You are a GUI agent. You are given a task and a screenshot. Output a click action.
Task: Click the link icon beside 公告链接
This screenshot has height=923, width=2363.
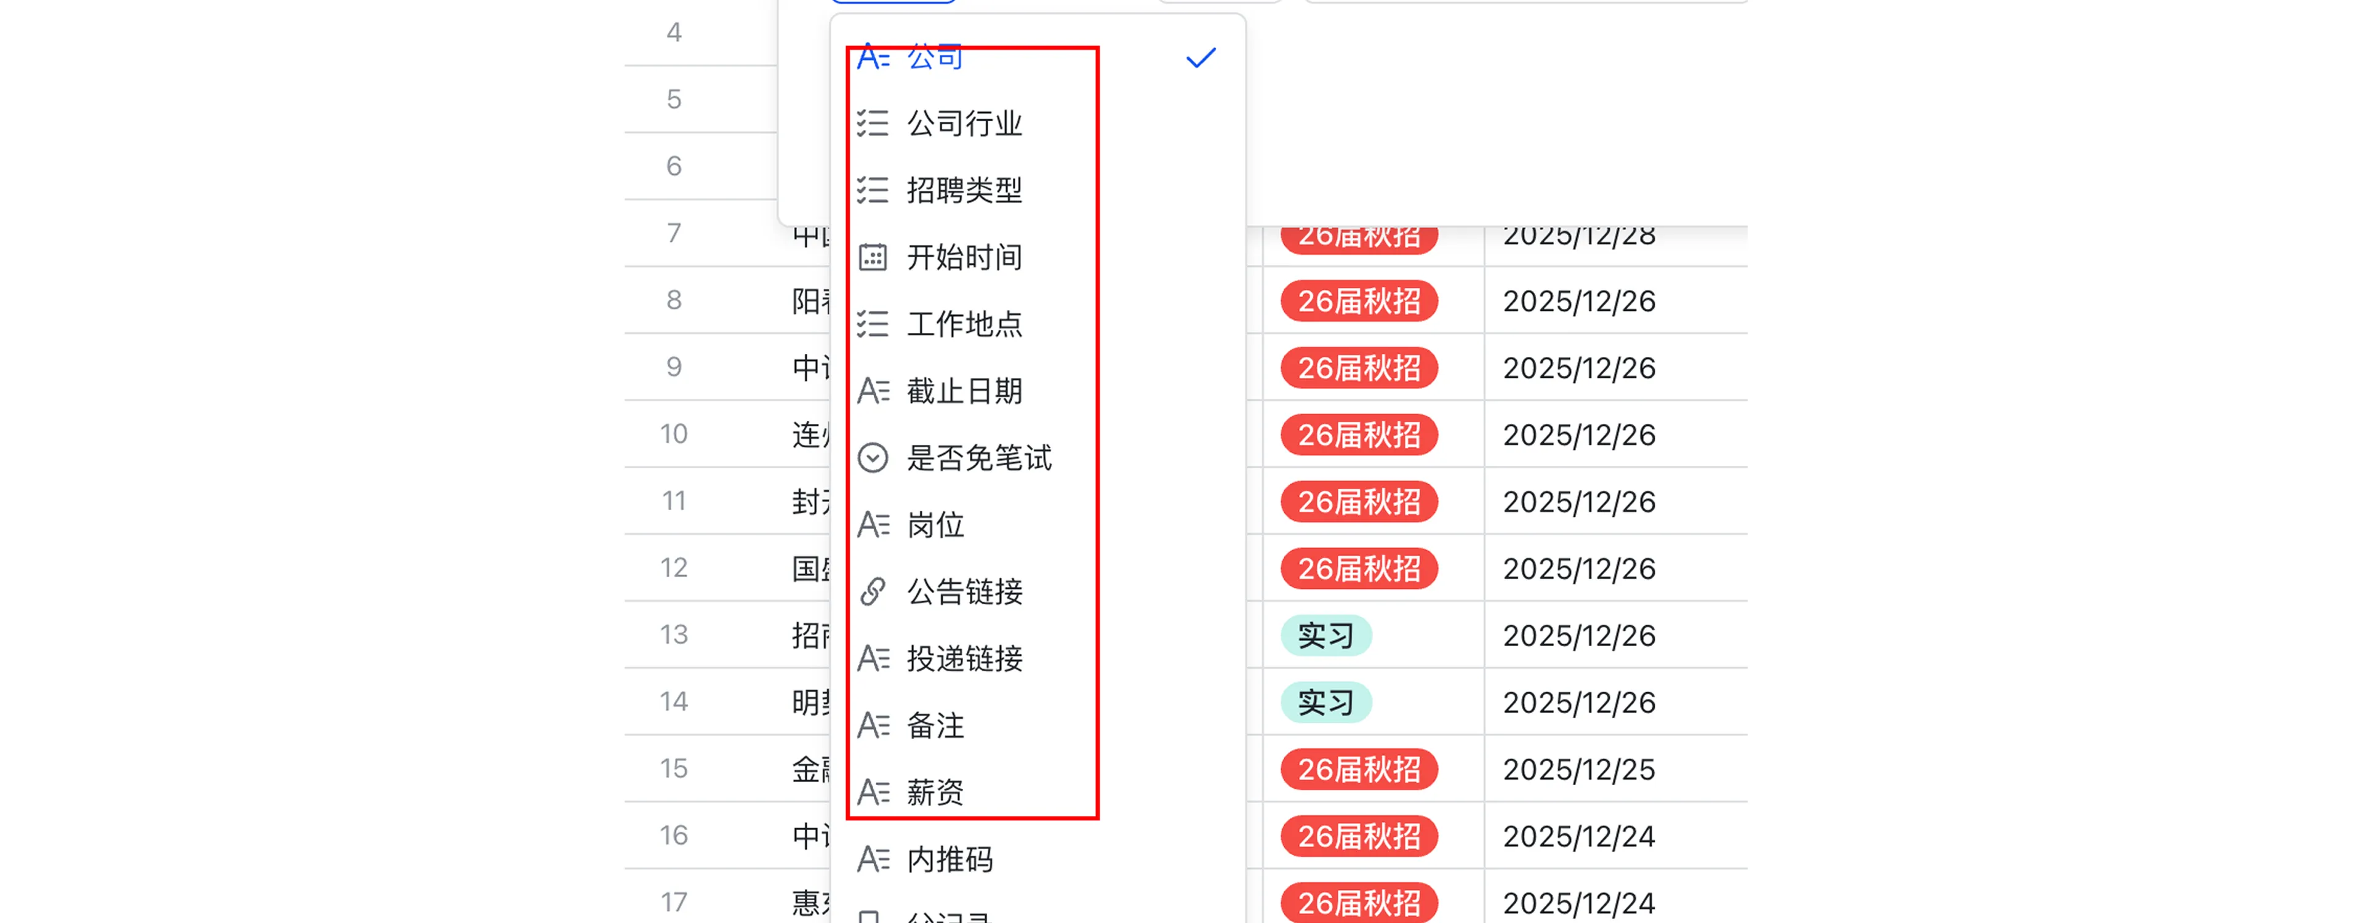pyautogui.click(x=873, y=592)
